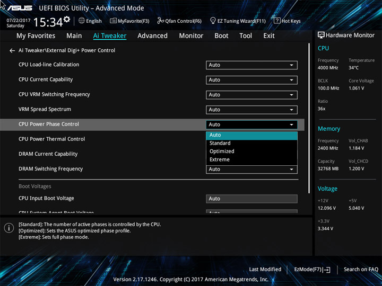Select CPU Load-line Calibration label
This screenshot has height=286, width=382.
pyautogui.click(x=49, y=65)
